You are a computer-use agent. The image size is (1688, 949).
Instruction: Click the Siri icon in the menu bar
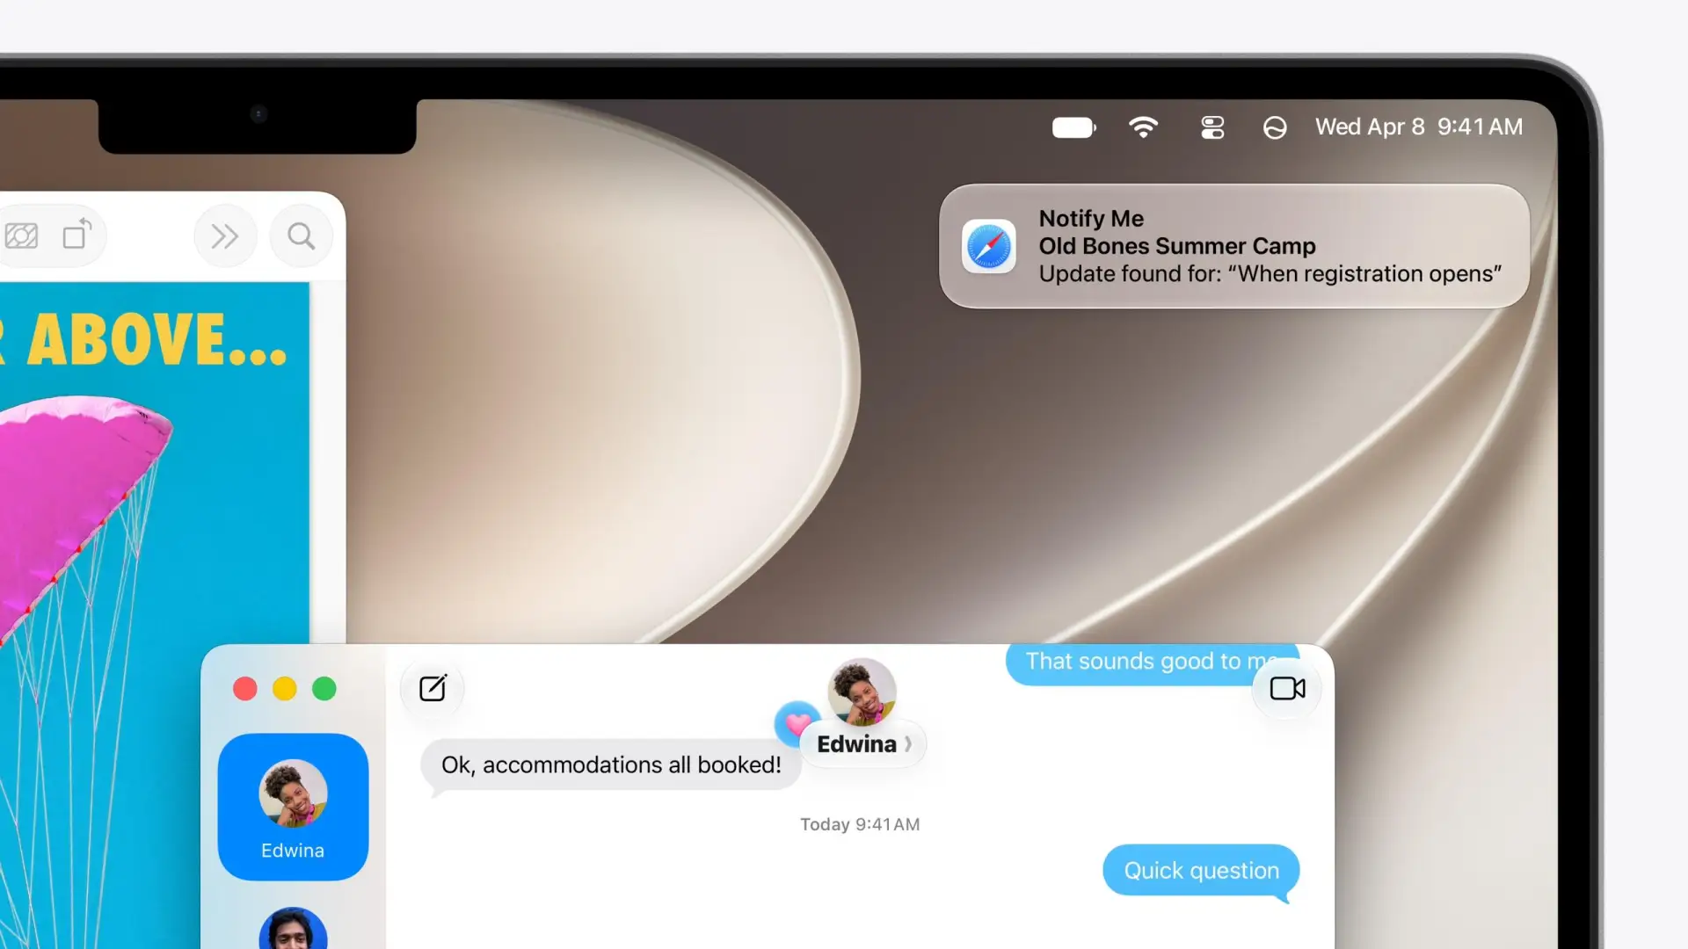point(1275,127)
